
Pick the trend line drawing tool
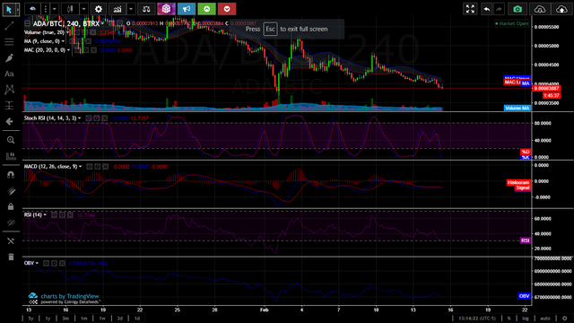(x=10, y=26)
